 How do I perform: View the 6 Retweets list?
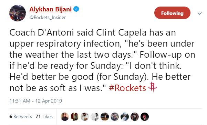21,116
